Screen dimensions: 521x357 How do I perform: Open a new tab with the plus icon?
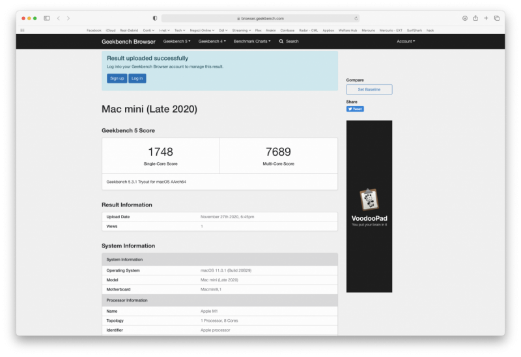pyautogui.click(x=486, y=18)
